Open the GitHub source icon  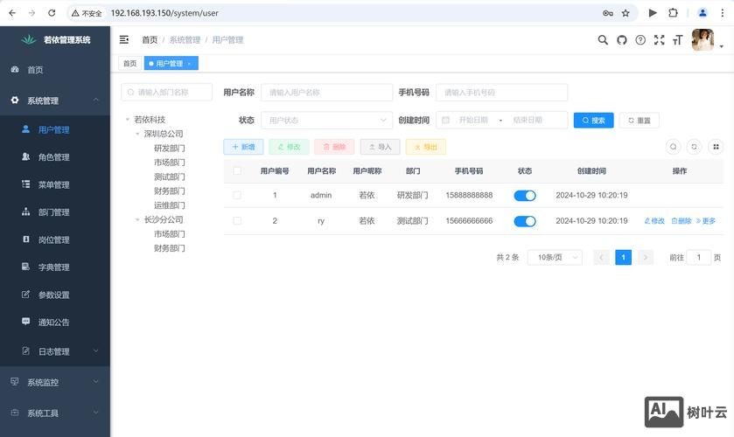[622, 40]
